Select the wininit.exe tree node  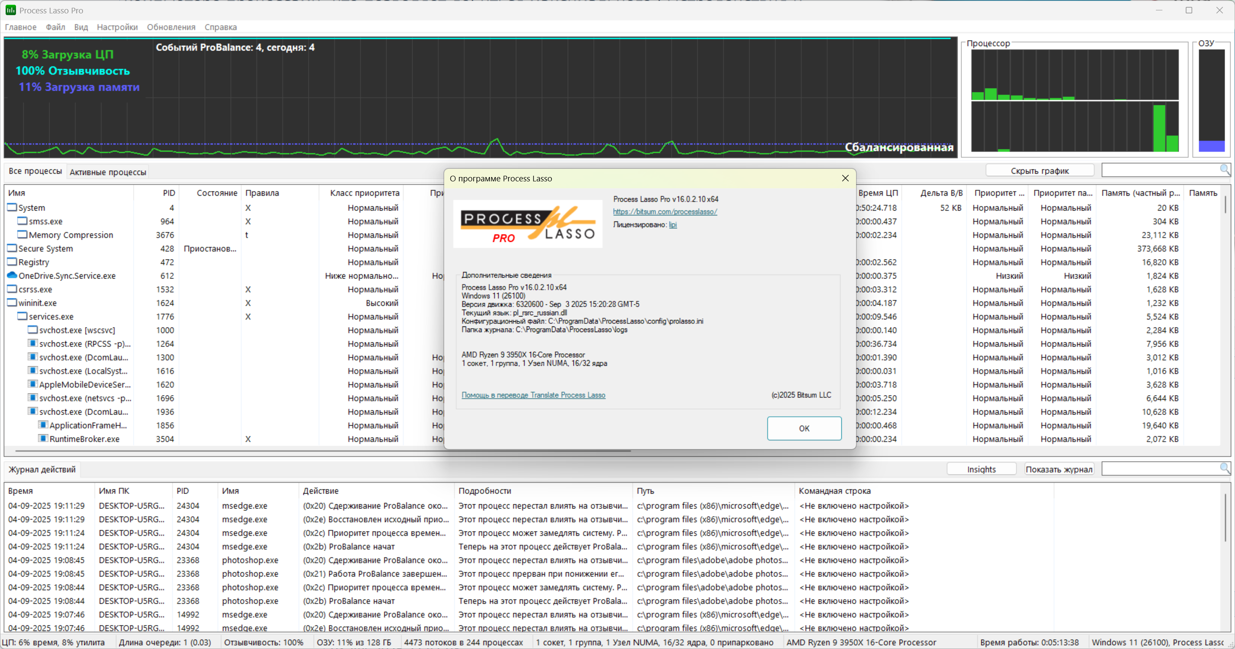(38, 303)
